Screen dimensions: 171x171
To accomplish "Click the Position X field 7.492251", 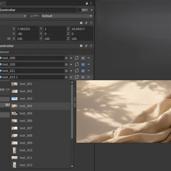I will [27, 29].
